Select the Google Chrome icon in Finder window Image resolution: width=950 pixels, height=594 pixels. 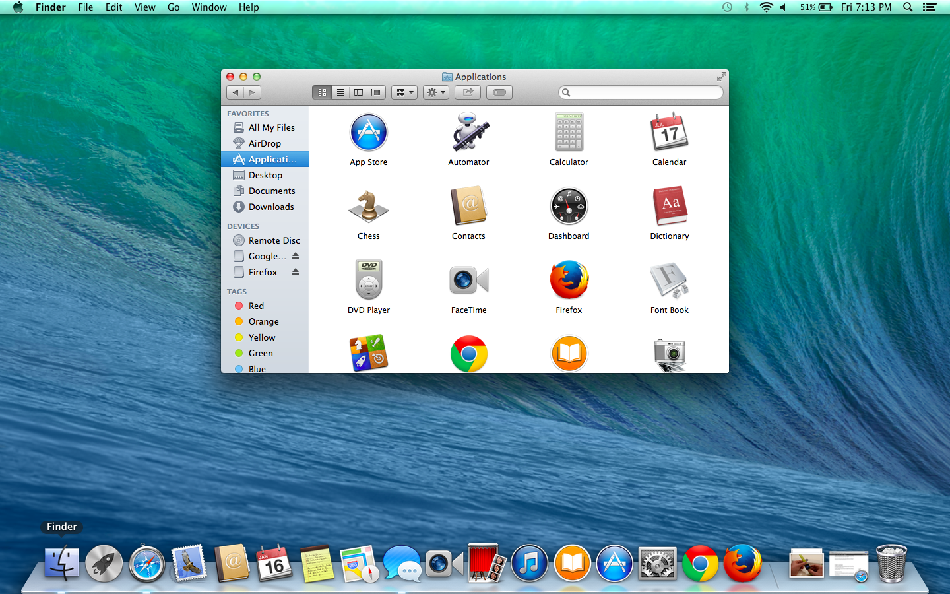point(469,354)
